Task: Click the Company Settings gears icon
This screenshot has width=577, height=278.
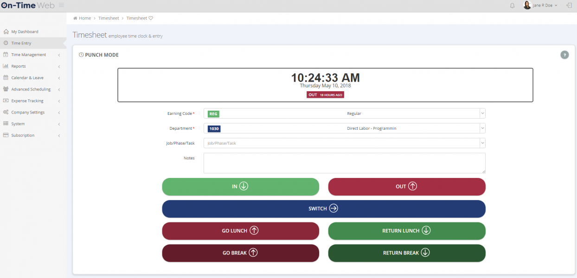Action: tap(6, 112)
